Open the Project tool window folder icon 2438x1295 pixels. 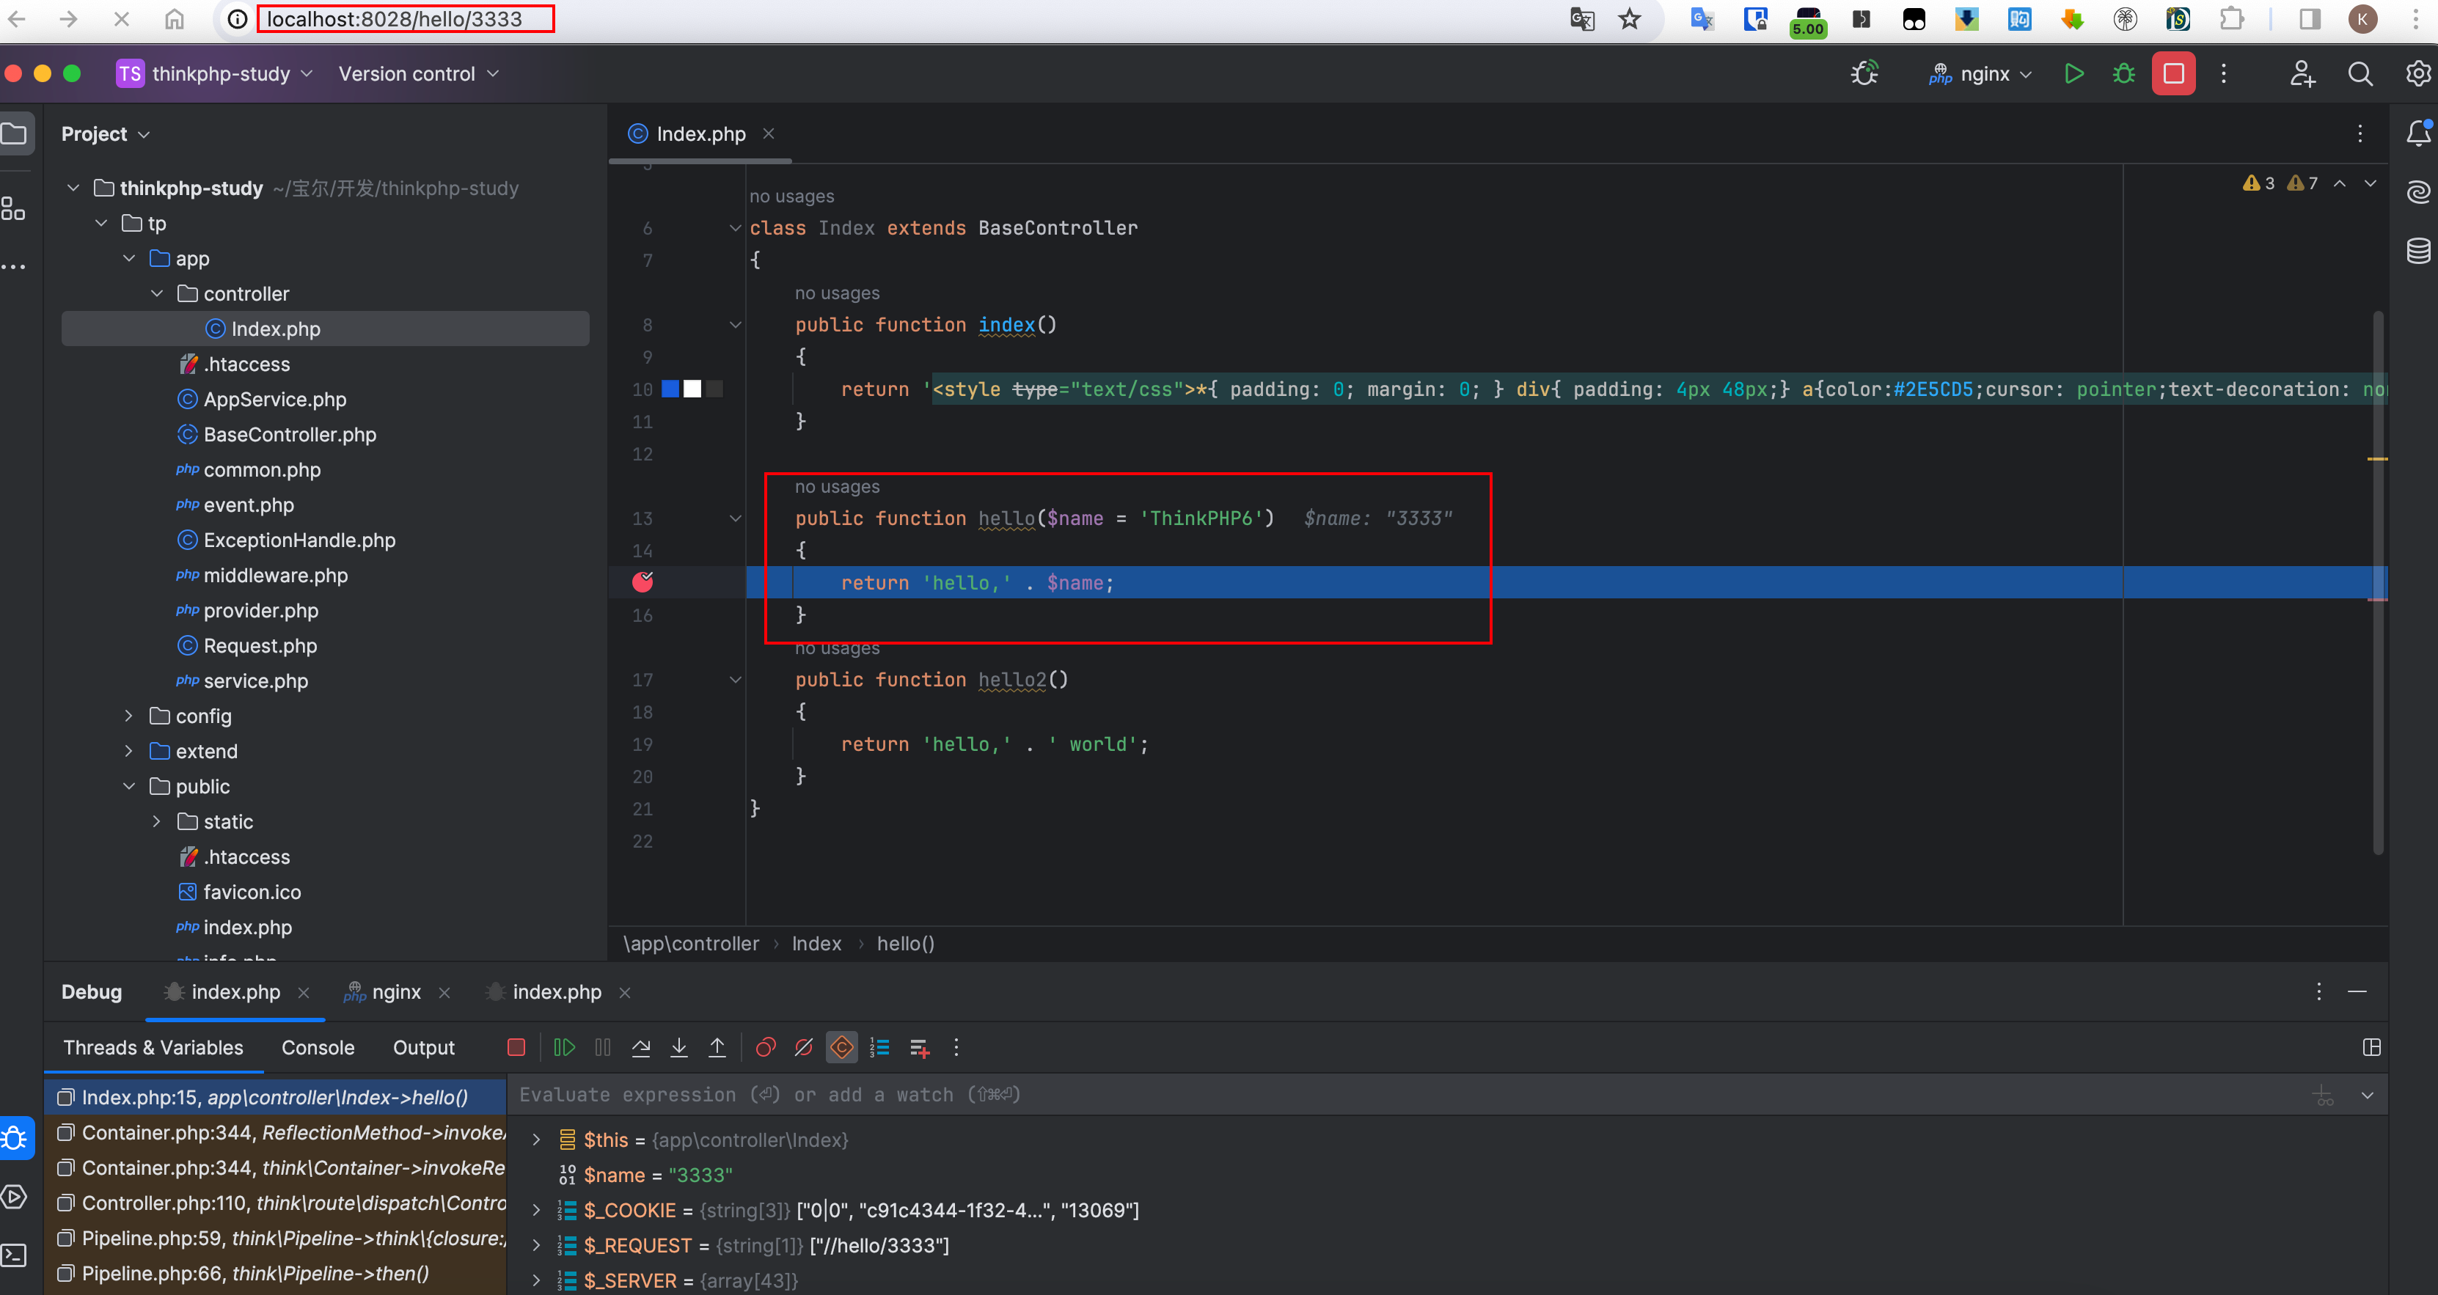(14, 133)
